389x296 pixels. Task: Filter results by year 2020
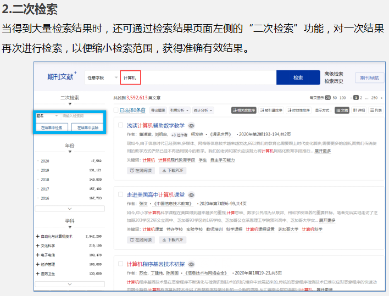[45, 161]
